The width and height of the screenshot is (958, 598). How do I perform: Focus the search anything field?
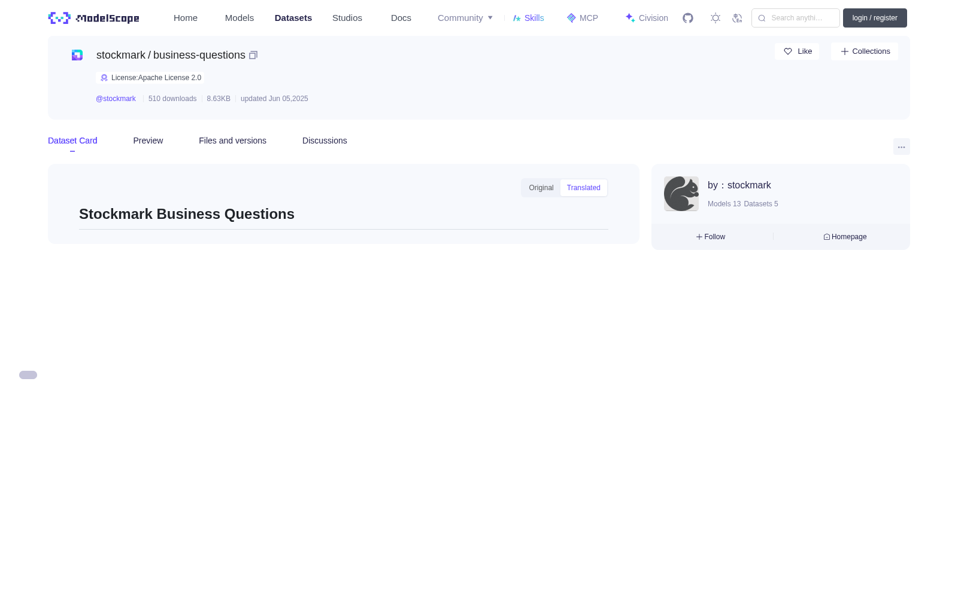796,18
